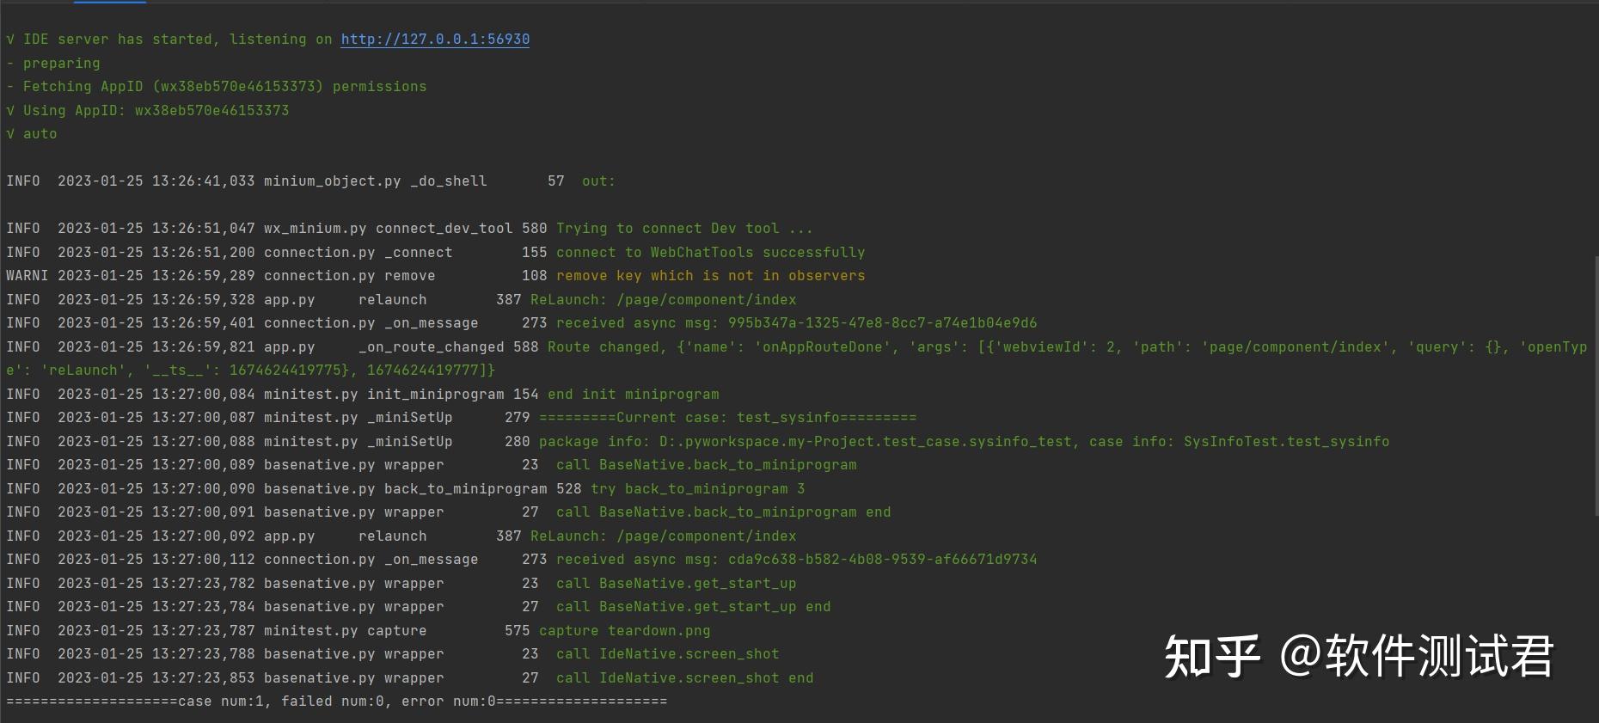Click the first 'ReLaunch: /page/component/index' entry
1599x723 pixels.
click(x=663, y=300)
